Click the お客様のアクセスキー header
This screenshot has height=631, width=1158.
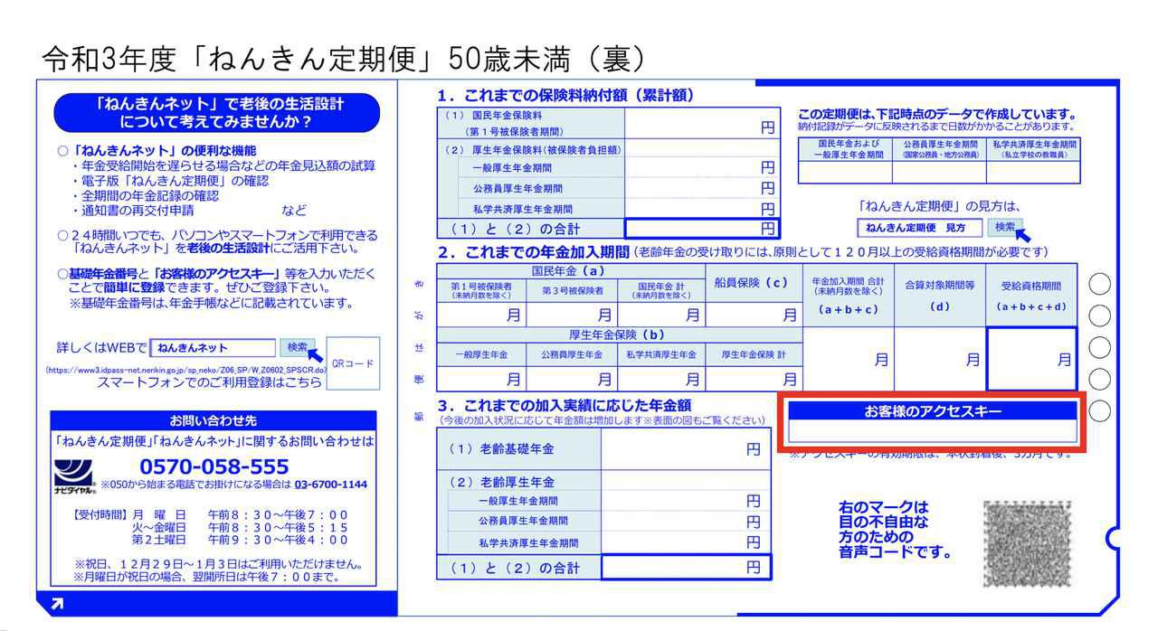(x=933, y=411)
